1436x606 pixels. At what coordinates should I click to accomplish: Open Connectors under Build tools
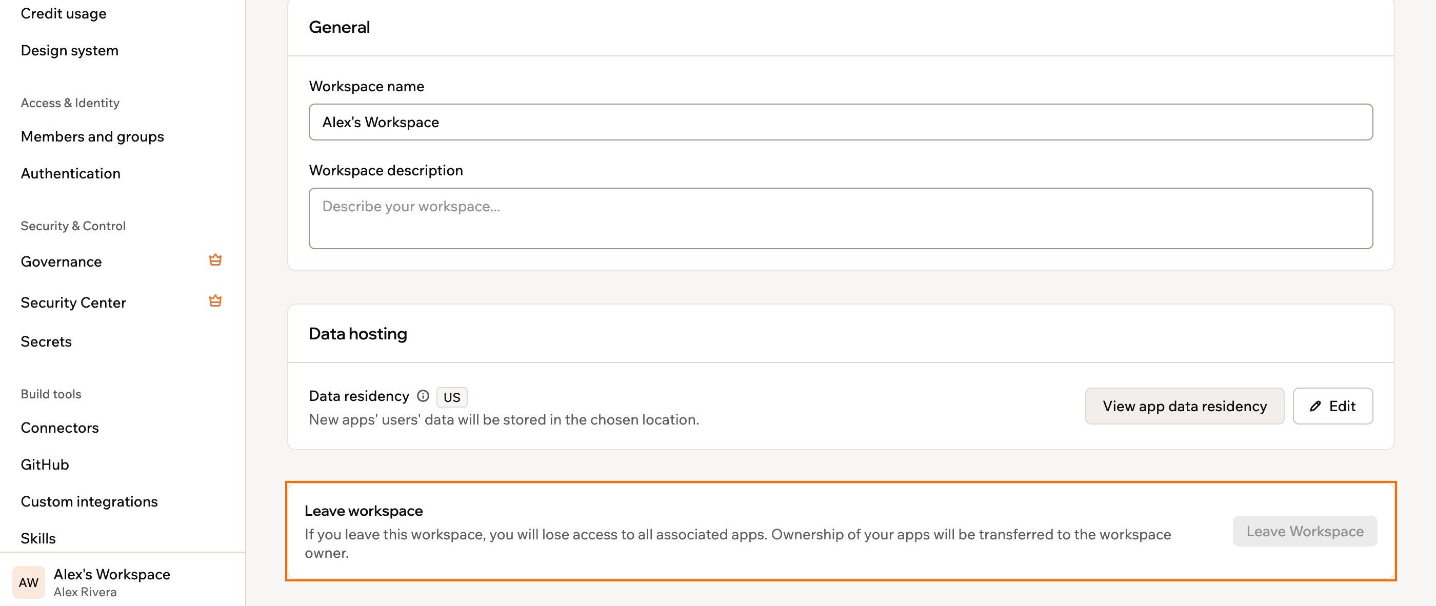click(59, 428)
